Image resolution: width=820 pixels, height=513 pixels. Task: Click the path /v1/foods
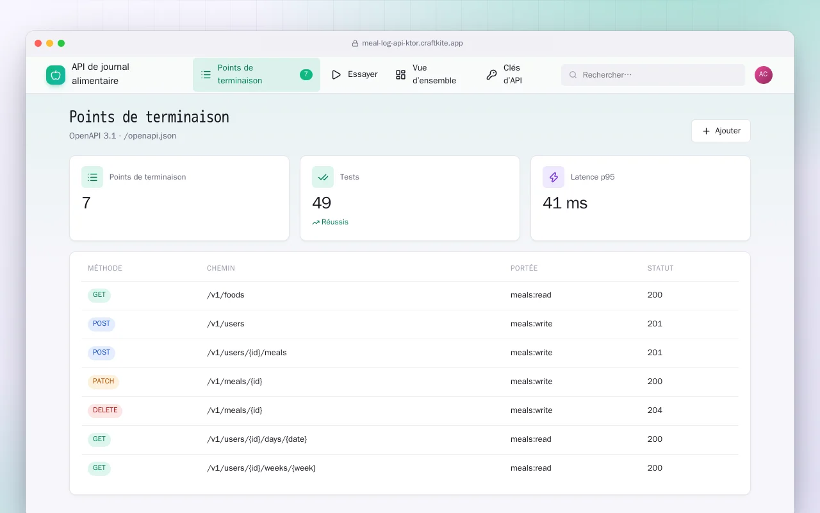click(225, 295)
